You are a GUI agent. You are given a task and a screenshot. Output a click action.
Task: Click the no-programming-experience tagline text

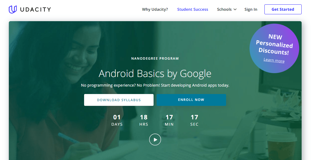(155, 85)
